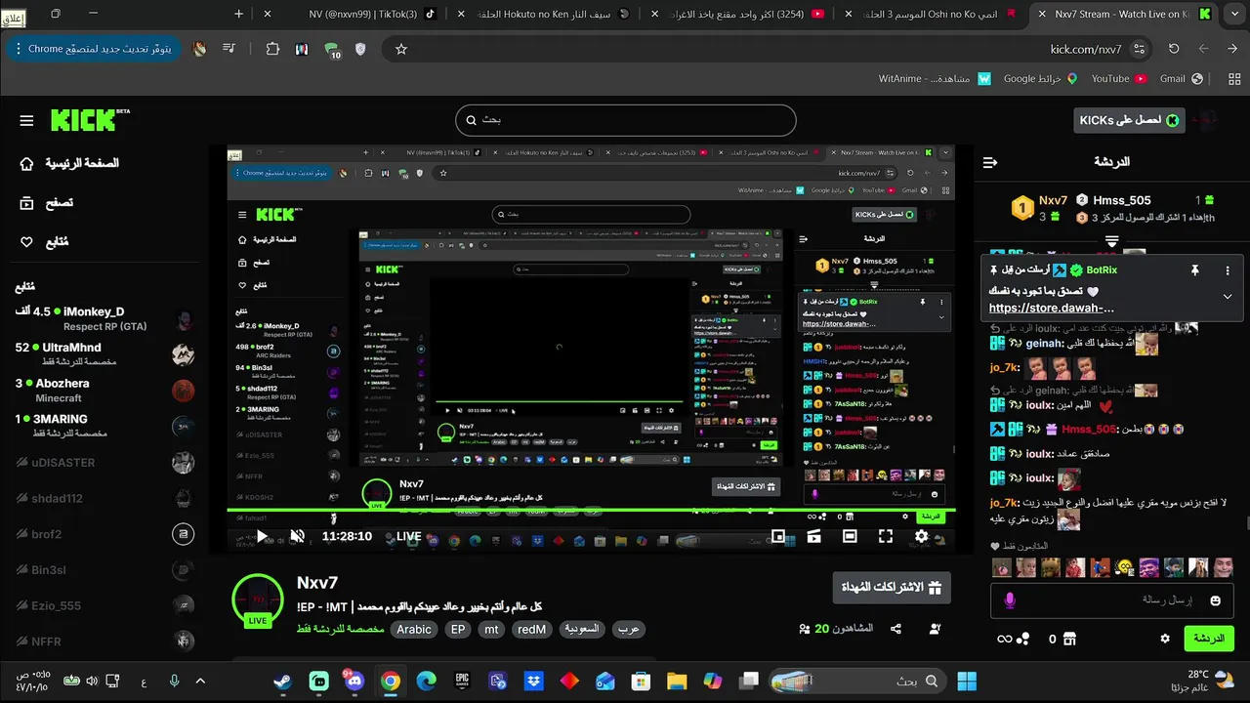Select the Arabic tag
1250x703 pixels.
[x=414, y=630]
